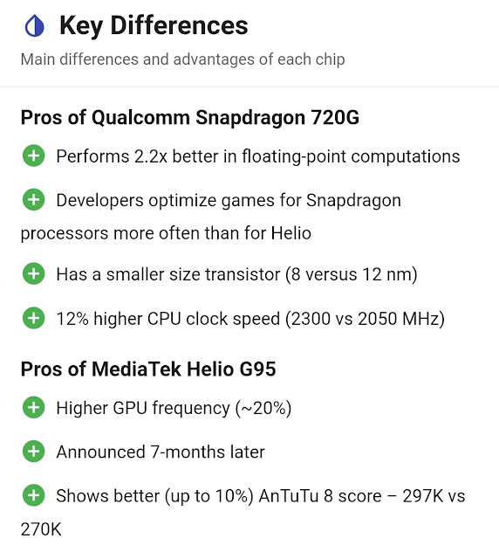The width and height of the screenshot is (499, 559).
Task: Click the 8 versus 12 nm transistor text
Action: 352,274
